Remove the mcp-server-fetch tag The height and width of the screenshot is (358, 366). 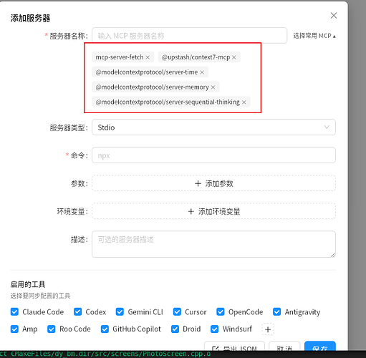coord(148,57)
